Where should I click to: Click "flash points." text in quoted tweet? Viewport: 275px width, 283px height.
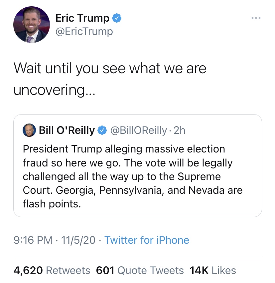[52, 203]
